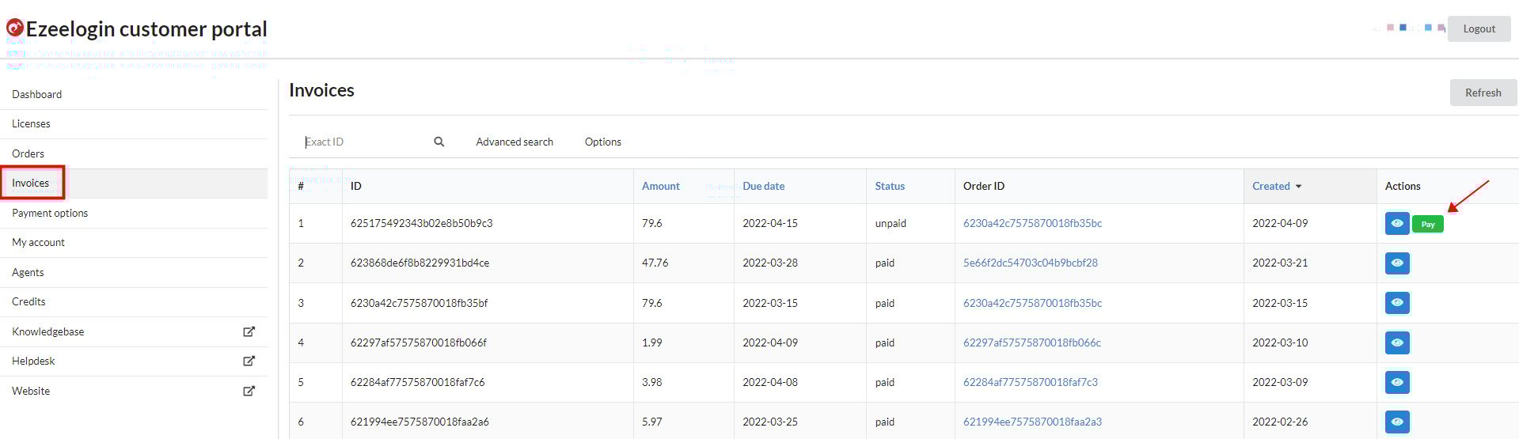Click the Ezeelogin logo icon

(14, 28)
